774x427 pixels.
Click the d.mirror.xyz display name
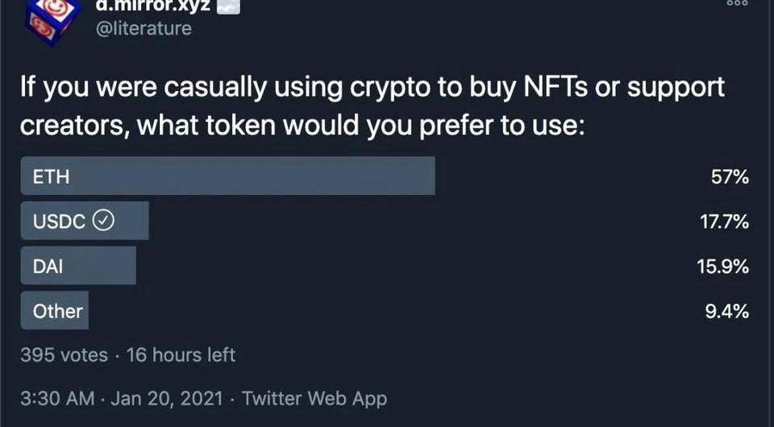coord(152,6)
